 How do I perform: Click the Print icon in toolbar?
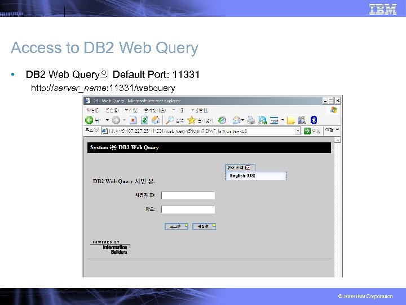pos(250,120)
